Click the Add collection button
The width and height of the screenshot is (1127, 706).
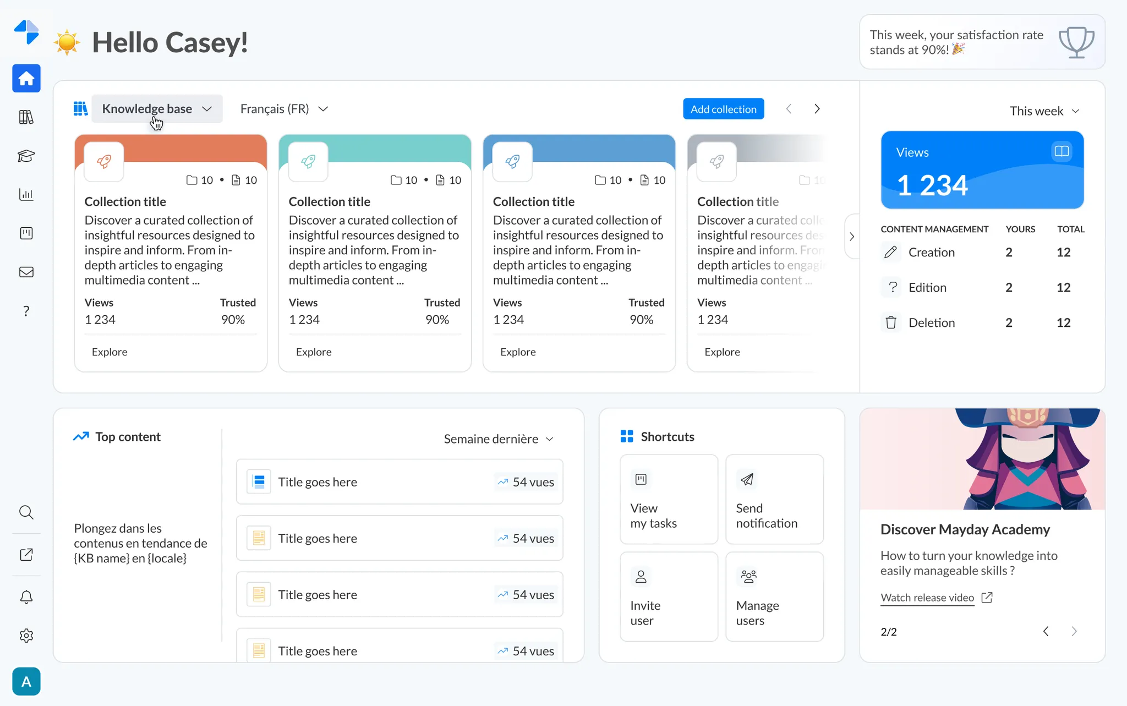pyautogui.click(x=723, y=109)
